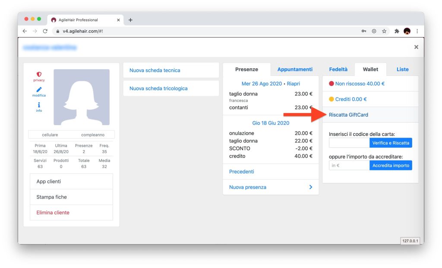Bookmark page with star icon
The image size is (442, 268).
pos(384,31)
